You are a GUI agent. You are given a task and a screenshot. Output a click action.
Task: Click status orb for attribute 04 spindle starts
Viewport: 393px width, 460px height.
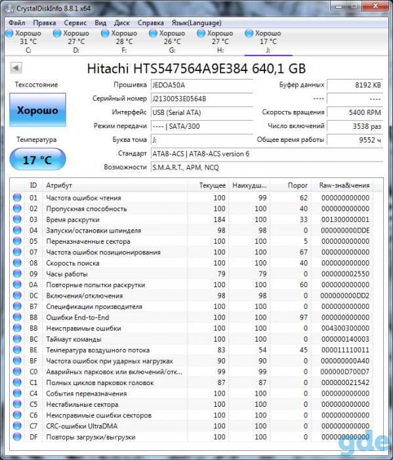[17, 230]
